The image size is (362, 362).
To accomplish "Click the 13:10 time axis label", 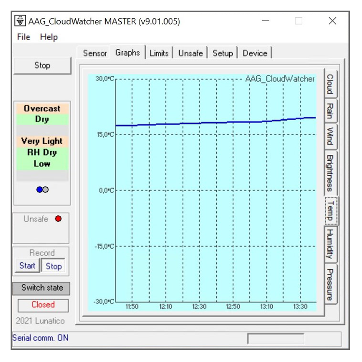I will tap(266, 306).
